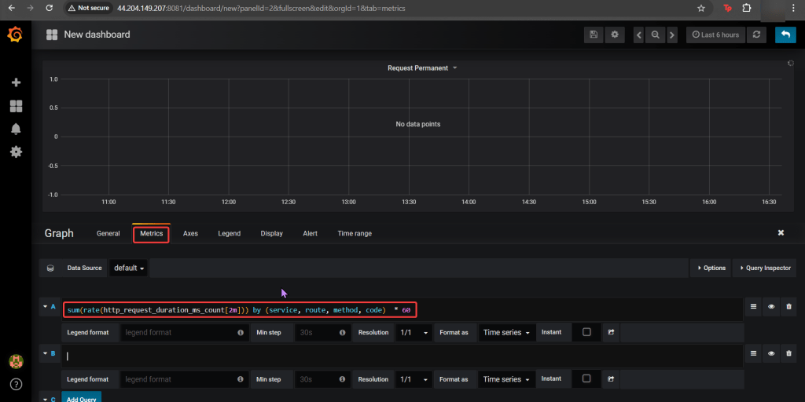Open the Alerting bell icon
The image size is (805, 402).
tap(16, 129)
